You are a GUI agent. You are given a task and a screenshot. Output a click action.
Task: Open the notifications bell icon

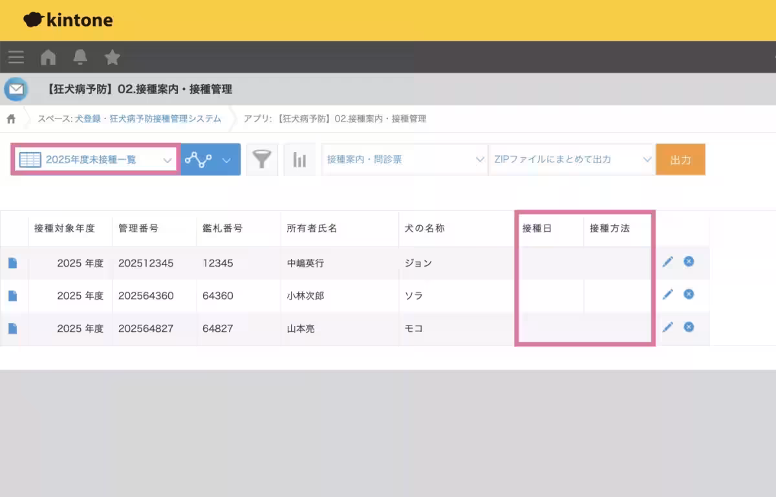(80, 58)
